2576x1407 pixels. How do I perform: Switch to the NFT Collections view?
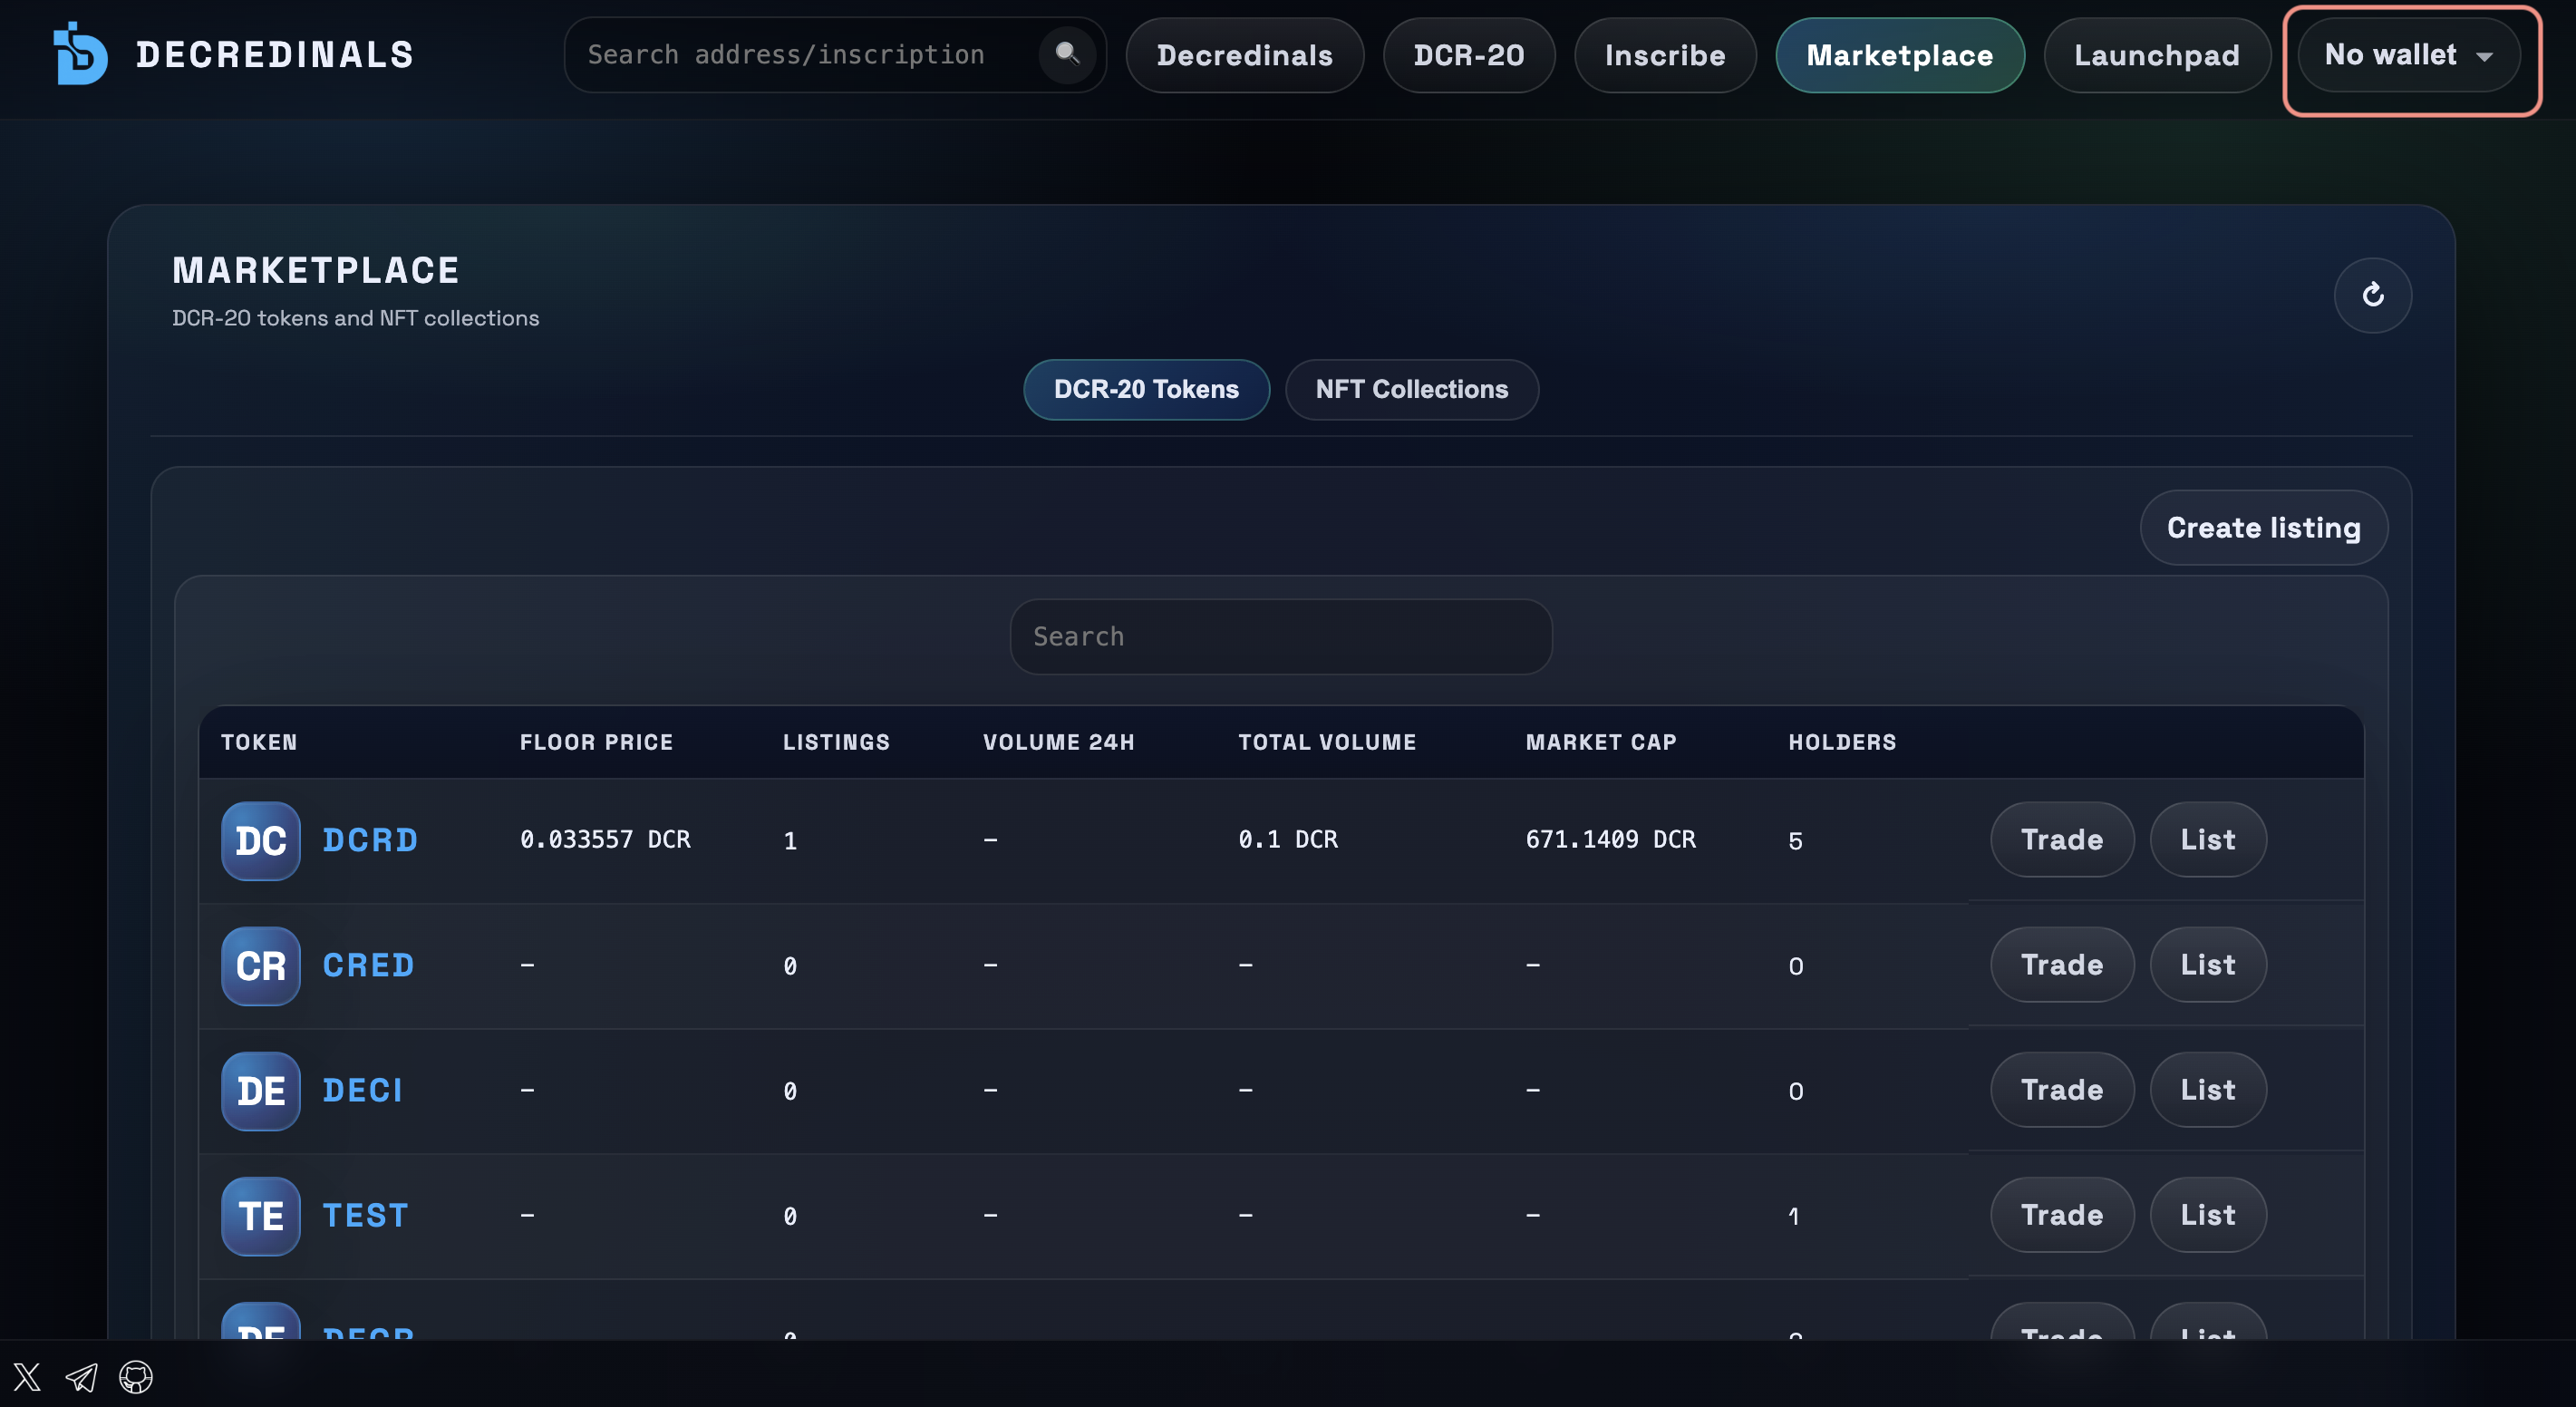pyautogui.click(x=1411, y=389)
